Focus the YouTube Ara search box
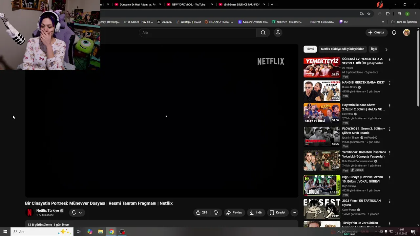This screenshot has height=236, width=420. pos(198,32)
